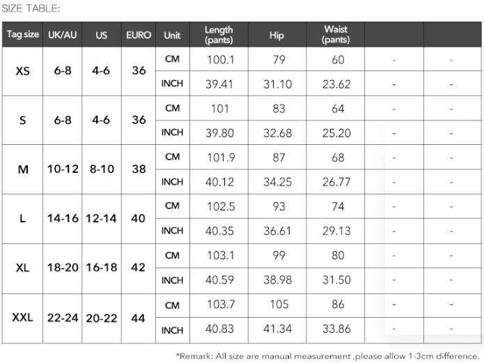Click the EURO column header
Screen dimensions: 484x363
(x=139, y=35)
